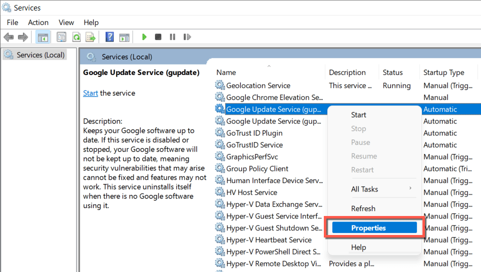The height and width of the screenshot is (272, 481).
Task: Click the Back arrow toolbar icon
Action: pyautogui.click(x=9, y=37)
